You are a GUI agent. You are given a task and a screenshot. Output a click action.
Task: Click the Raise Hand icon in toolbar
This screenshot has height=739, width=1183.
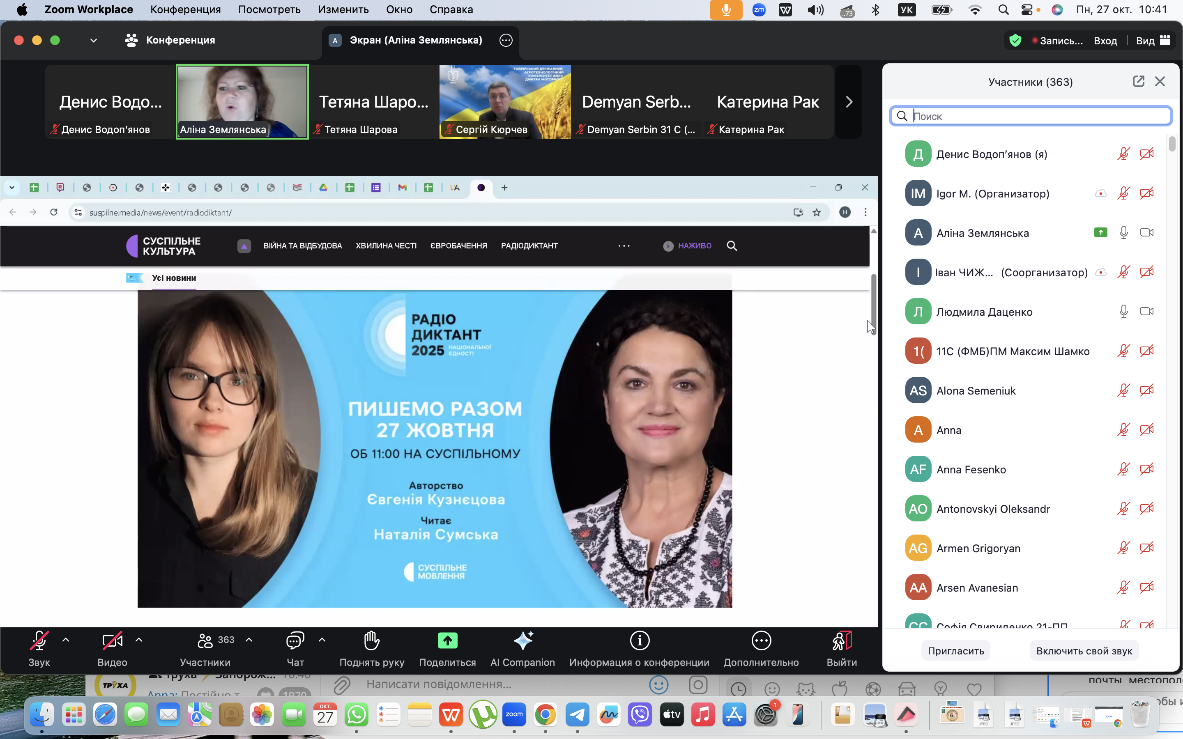pos(371,640)
